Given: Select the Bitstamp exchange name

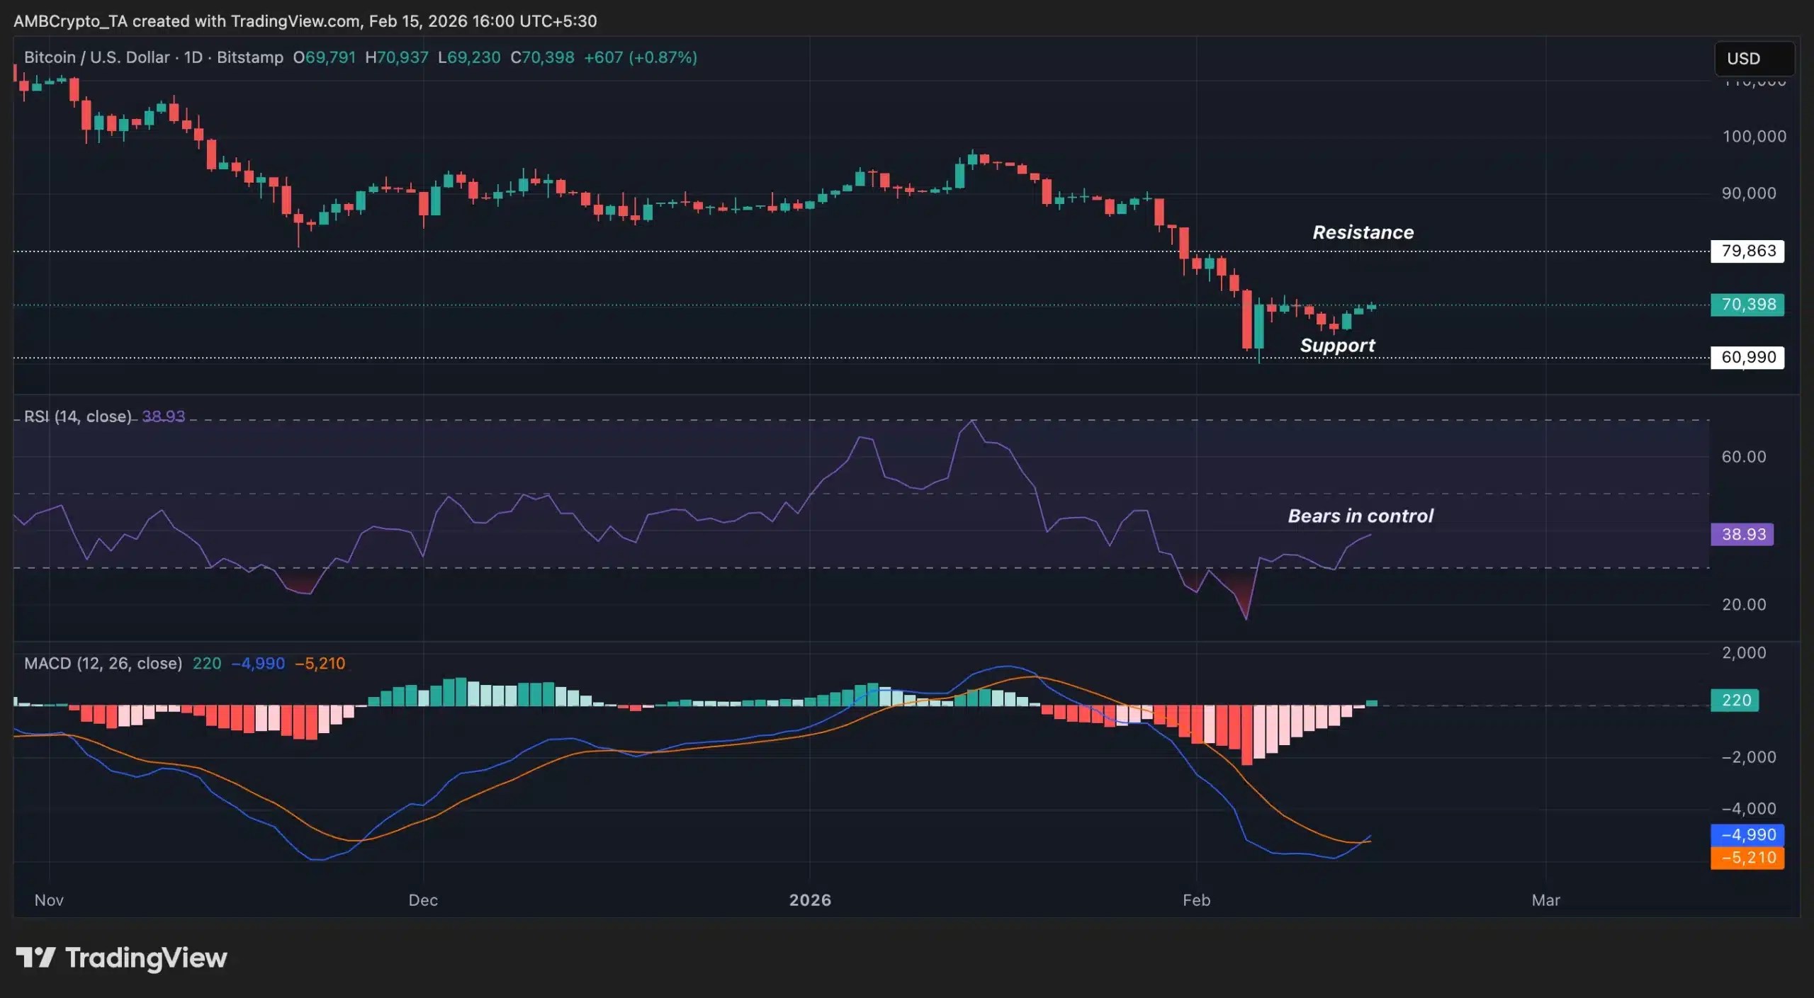Looking at the screenshot, I should 249,57.
